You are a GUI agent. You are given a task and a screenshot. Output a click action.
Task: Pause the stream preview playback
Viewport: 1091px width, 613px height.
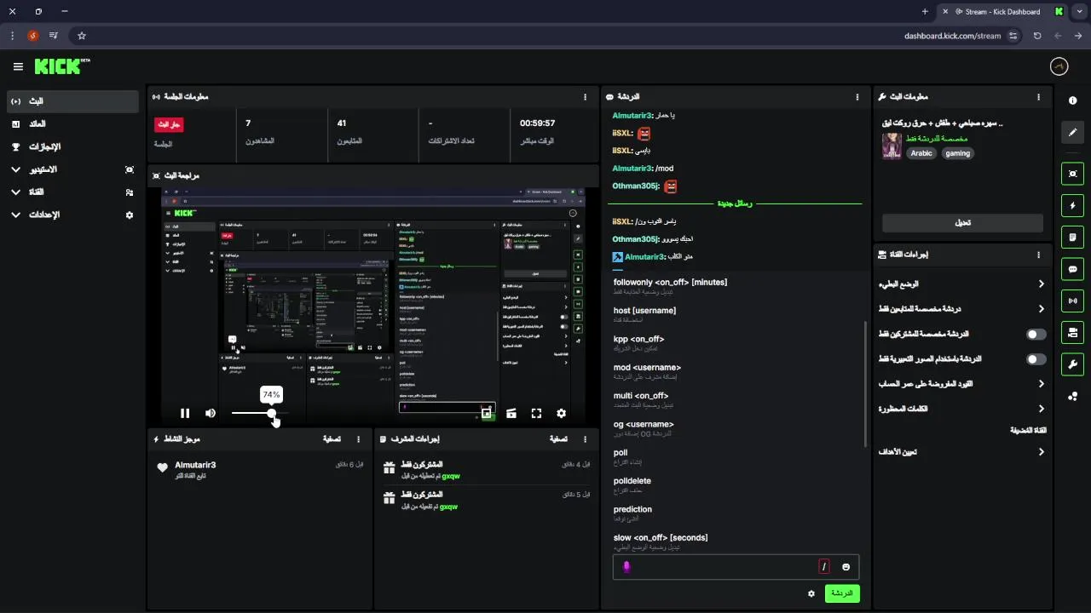click(x=185, y=413)
